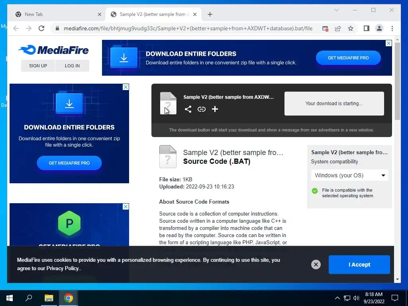The width and height of the screenshot is (408, 306).
Task: Click I Accept cookie button
Action: click(359, 265)
